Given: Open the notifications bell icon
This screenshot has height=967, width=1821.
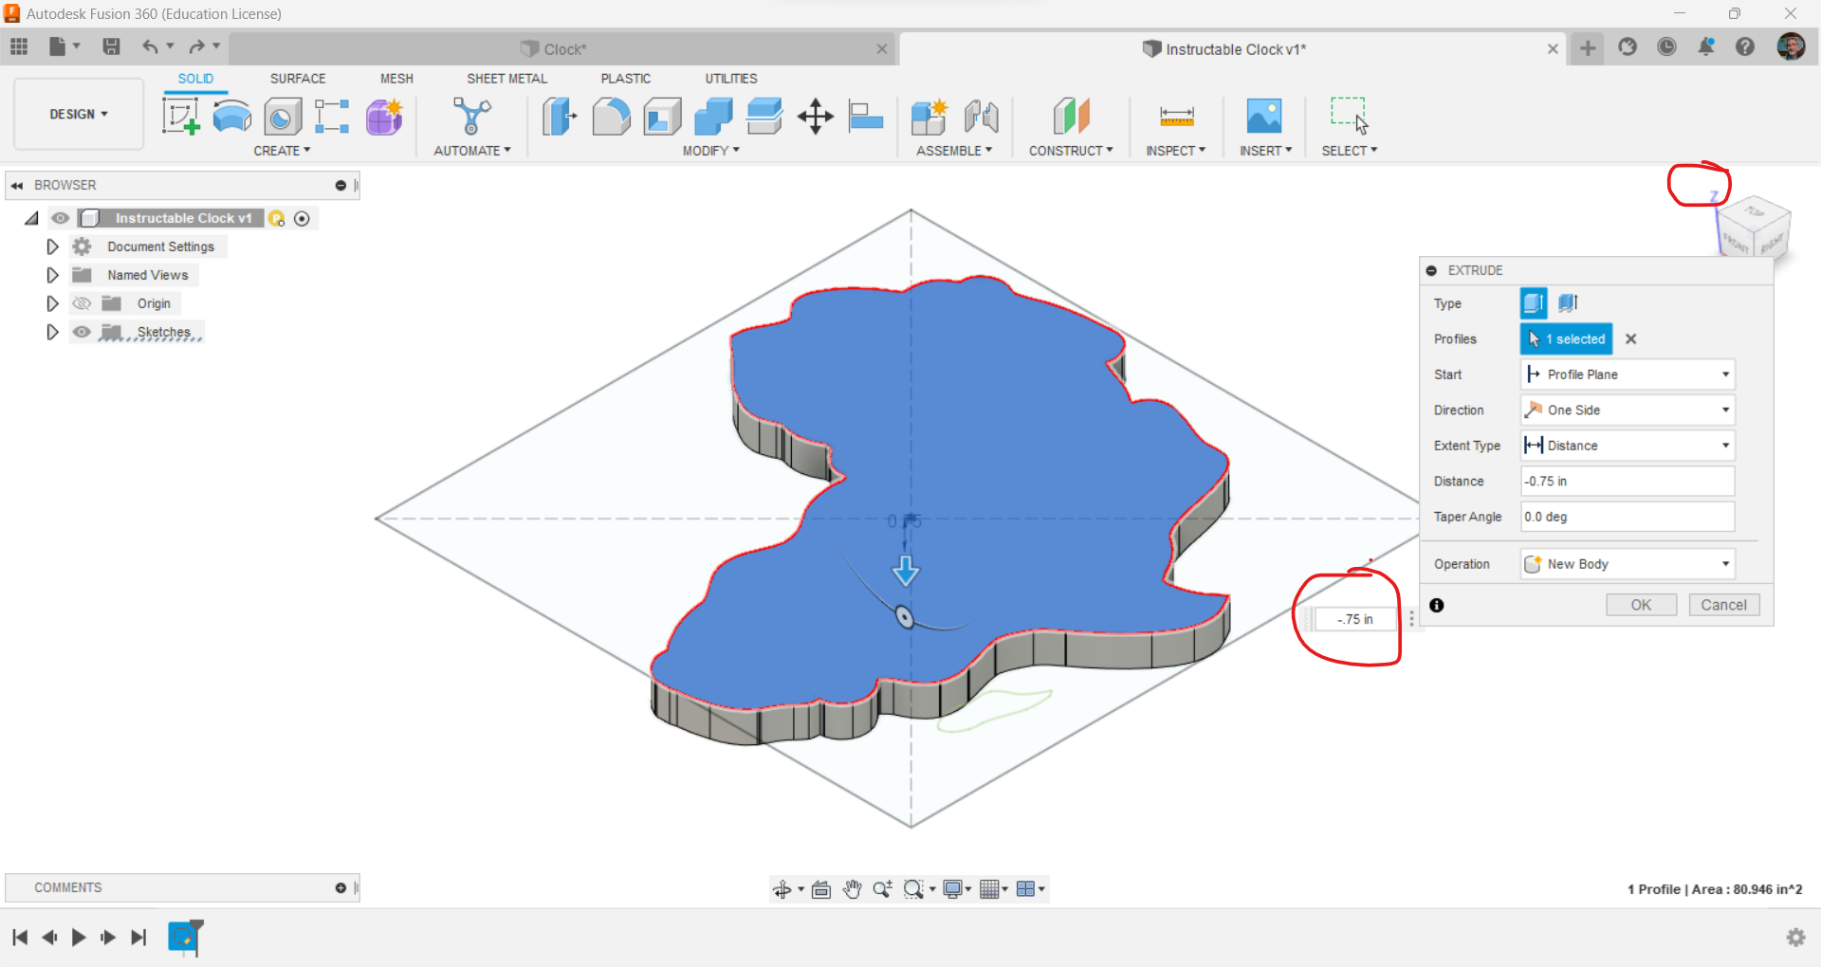Looking at the screenshot, I should [1705, 47].
